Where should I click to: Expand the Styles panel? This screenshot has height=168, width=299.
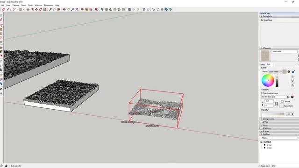pyautogui.click(x=261, y=122)
